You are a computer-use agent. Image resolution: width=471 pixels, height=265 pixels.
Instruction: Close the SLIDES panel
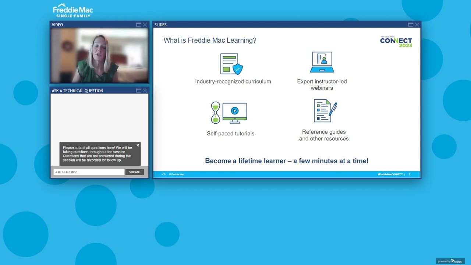417,25
